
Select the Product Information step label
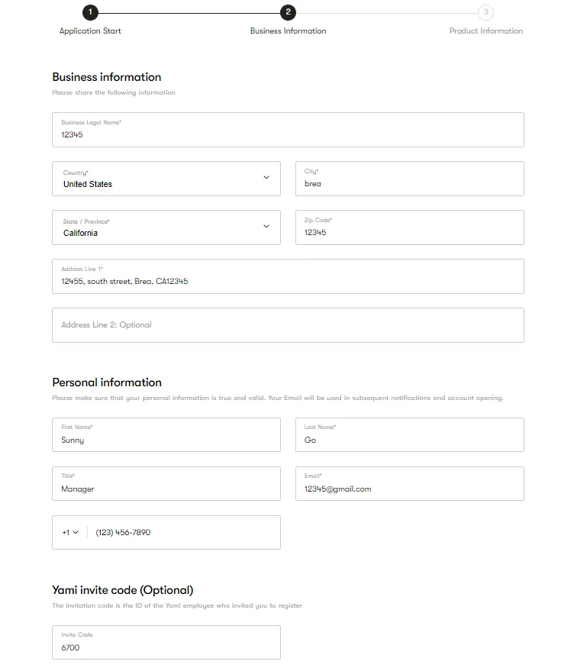[x=486, y=31]
